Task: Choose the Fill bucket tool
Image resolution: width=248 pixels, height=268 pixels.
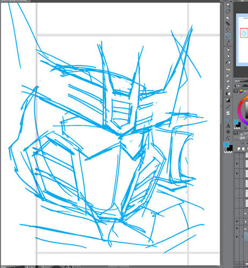Action: pos(228,93)
